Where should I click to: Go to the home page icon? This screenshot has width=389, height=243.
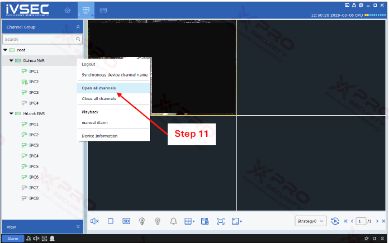click(68, 10)
